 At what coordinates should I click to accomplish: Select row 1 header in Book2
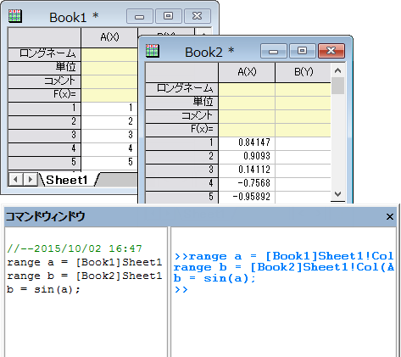(181, 143)
